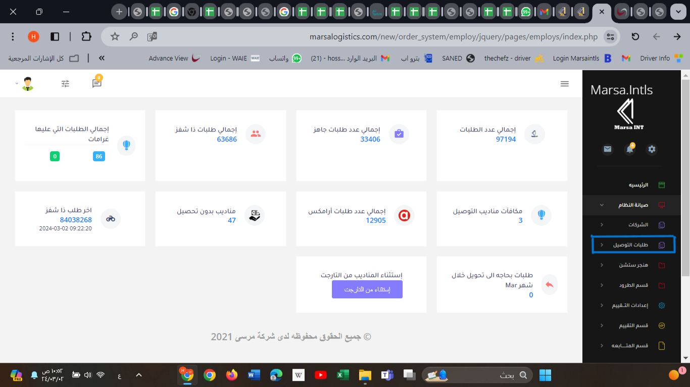
Task: Expand the طلبات التوصيل sidebar menu
Action: click(631, 245)
